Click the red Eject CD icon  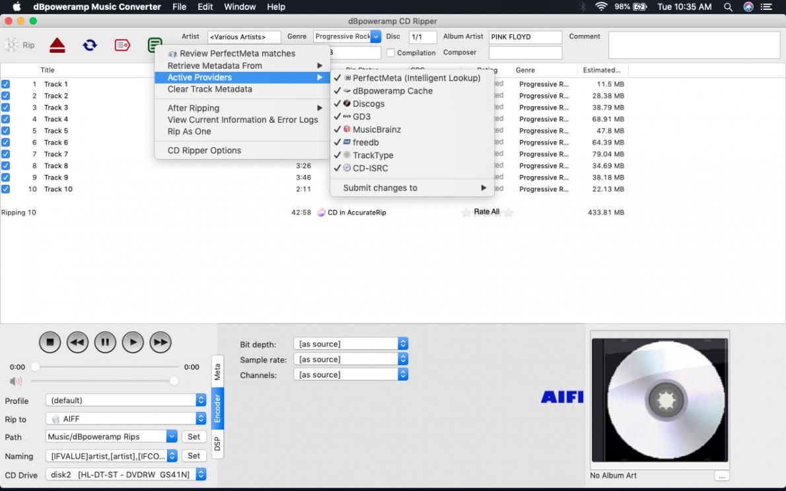(57, 45)
